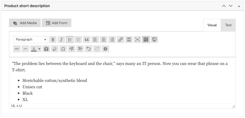
Task: Click the Add Media button
Action: pyautogui.click(x=25, y=23)
